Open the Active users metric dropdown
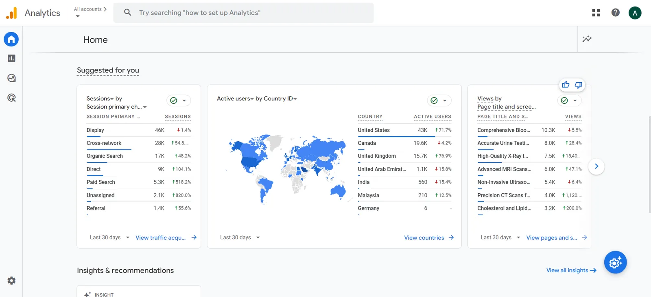Viewport: 651px width, 297px height. tap(235, 98)
